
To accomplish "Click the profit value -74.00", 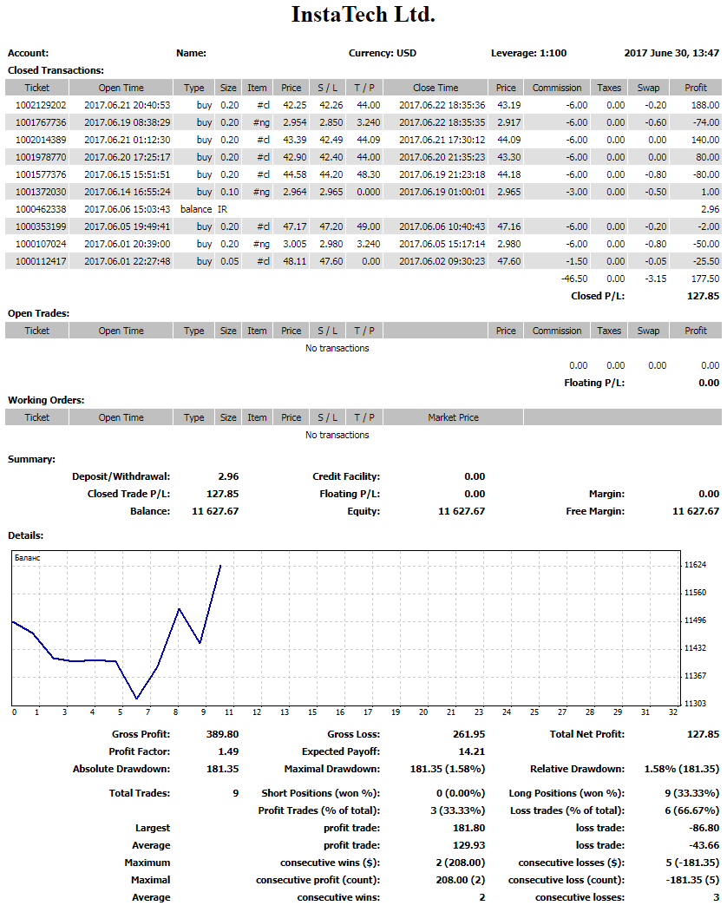I will click(706, 122).
